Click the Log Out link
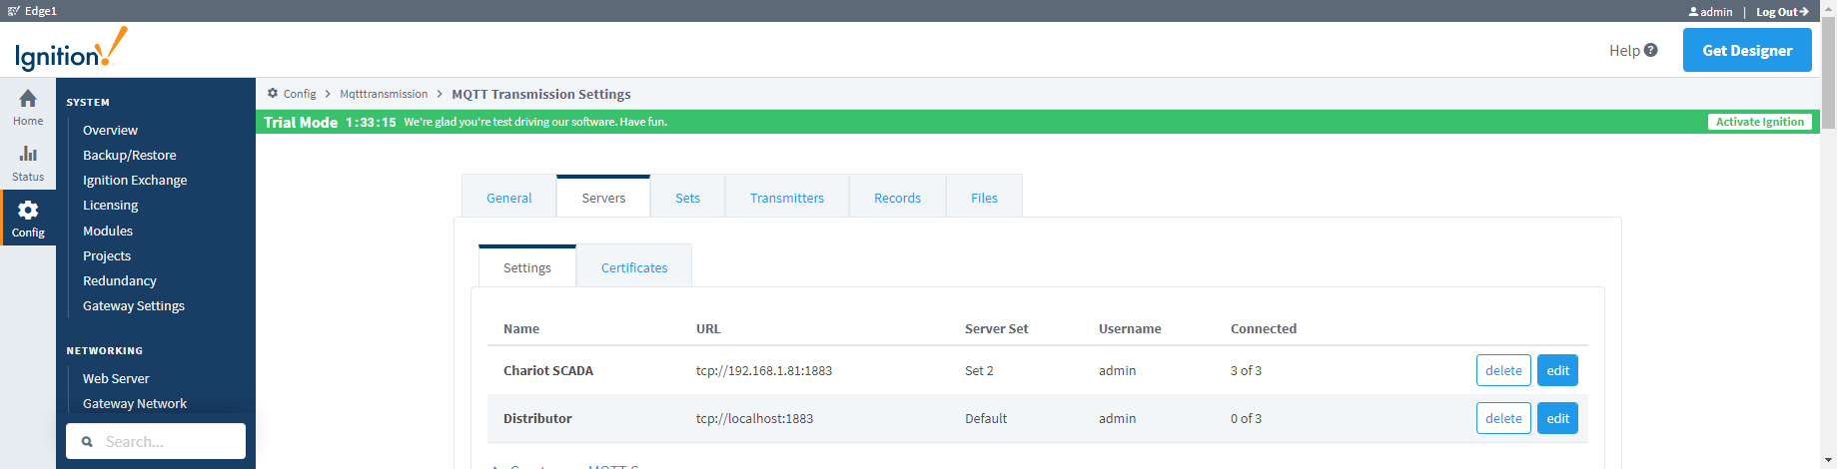Viewport: 1837px width, 469px height. (1782, 12)
